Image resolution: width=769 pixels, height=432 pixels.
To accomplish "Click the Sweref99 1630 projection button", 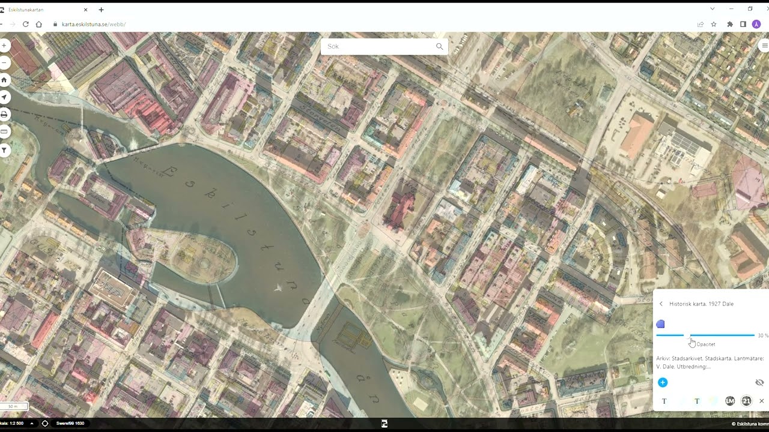I will [70, 424].
